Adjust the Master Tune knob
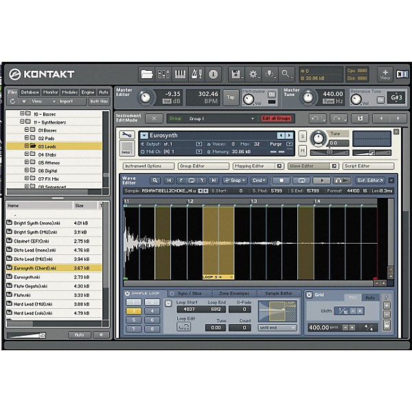The image size is (412, 412). (x=308, y=98)
